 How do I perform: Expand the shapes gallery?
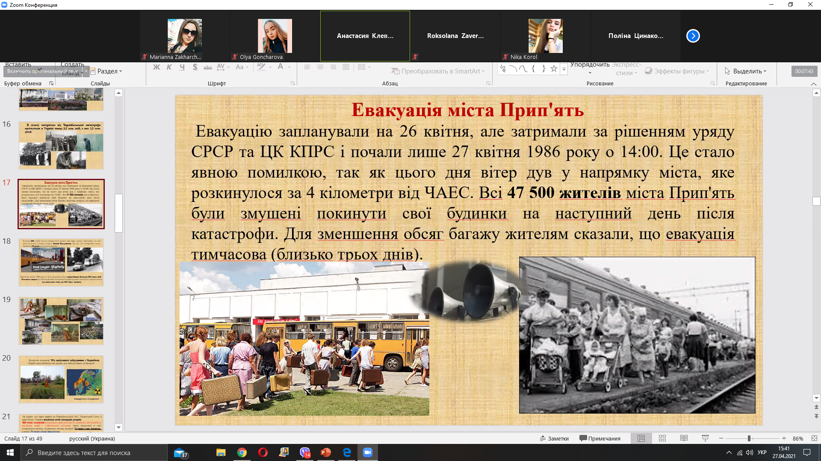(564, 69)
